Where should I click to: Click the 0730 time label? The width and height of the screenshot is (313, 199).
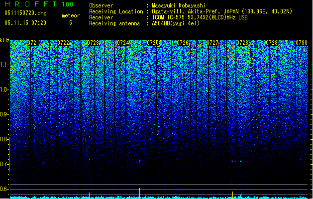302,43
